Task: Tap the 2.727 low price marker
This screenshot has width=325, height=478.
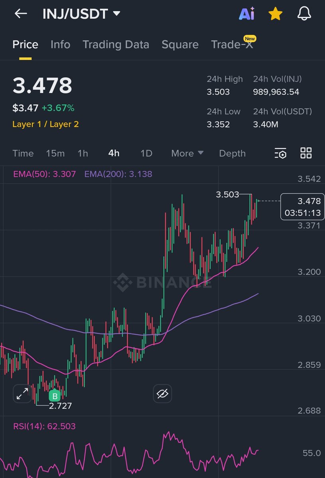Action: pyautogui.click(x=60, y=406)
